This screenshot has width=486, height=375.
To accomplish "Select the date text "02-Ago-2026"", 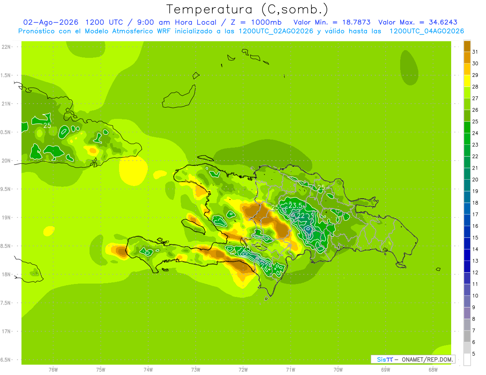I will pos(51,22).
